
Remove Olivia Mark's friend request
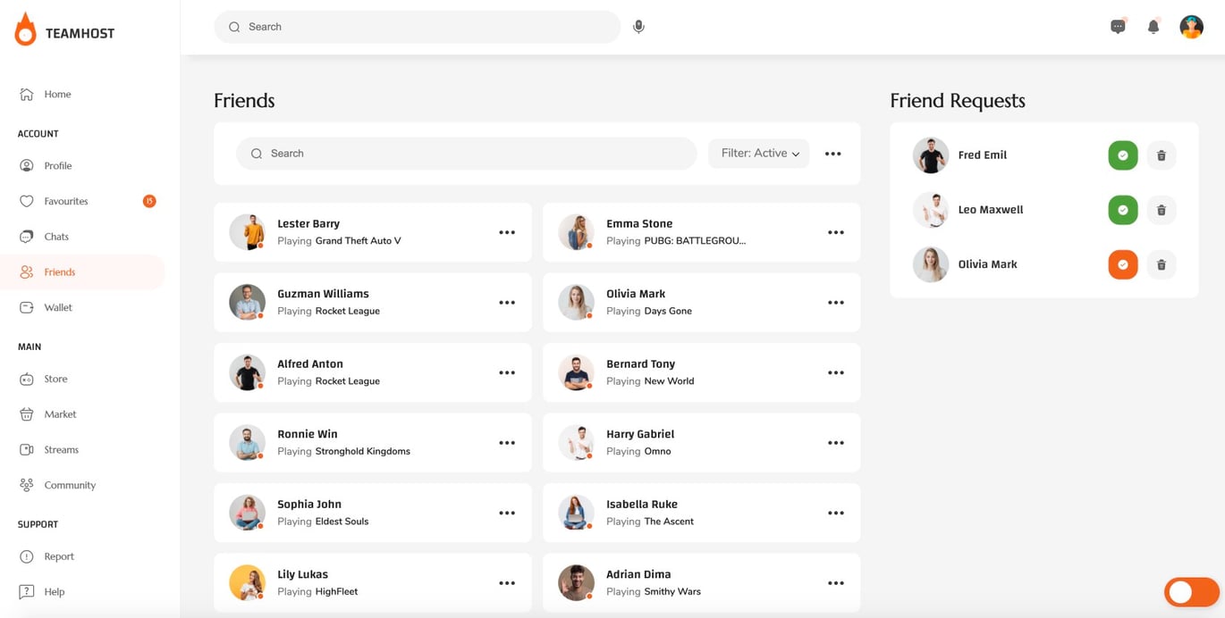(x=1161, y=264)
